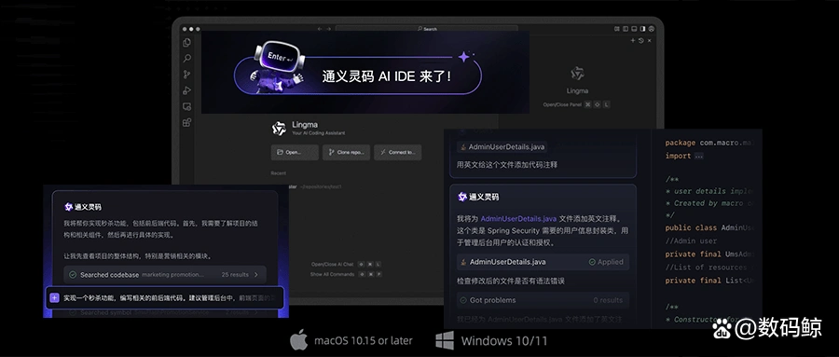The height and width of the screenshot is (357, 839).
Task: Open the Search magnifier in activity bar
Action: click(x=186, y=59)
